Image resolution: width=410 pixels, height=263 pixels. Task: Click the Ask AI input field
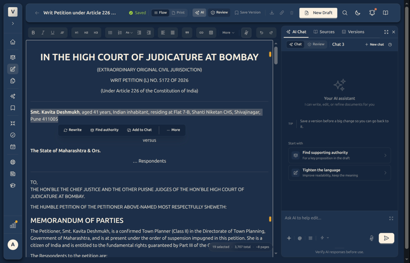336,218
